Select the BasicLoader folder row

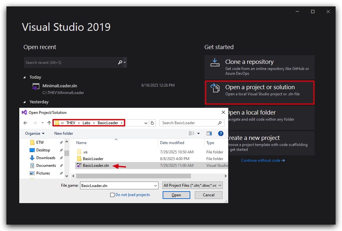pos(152,159)
